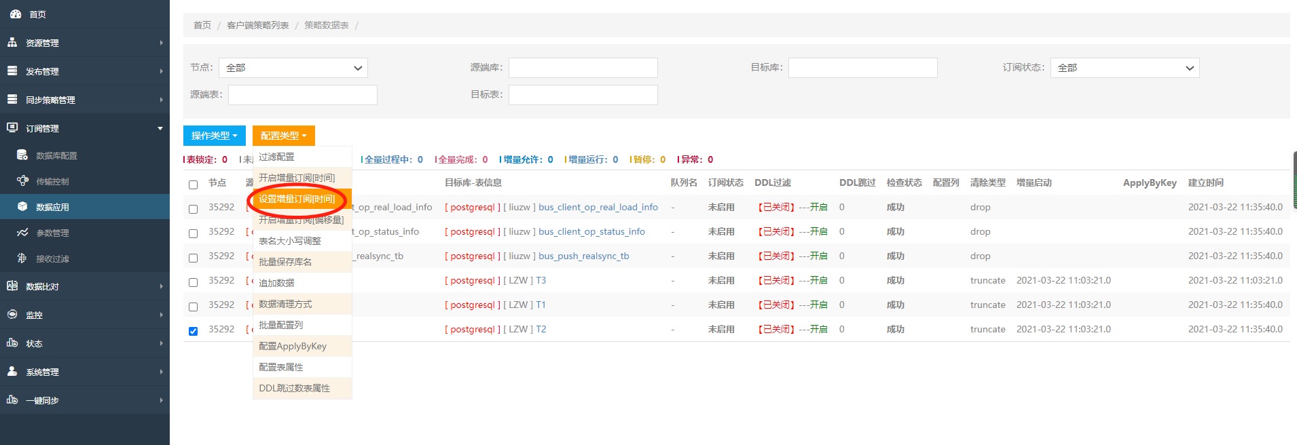Toggle the select-all checkbox in table header

193,185
